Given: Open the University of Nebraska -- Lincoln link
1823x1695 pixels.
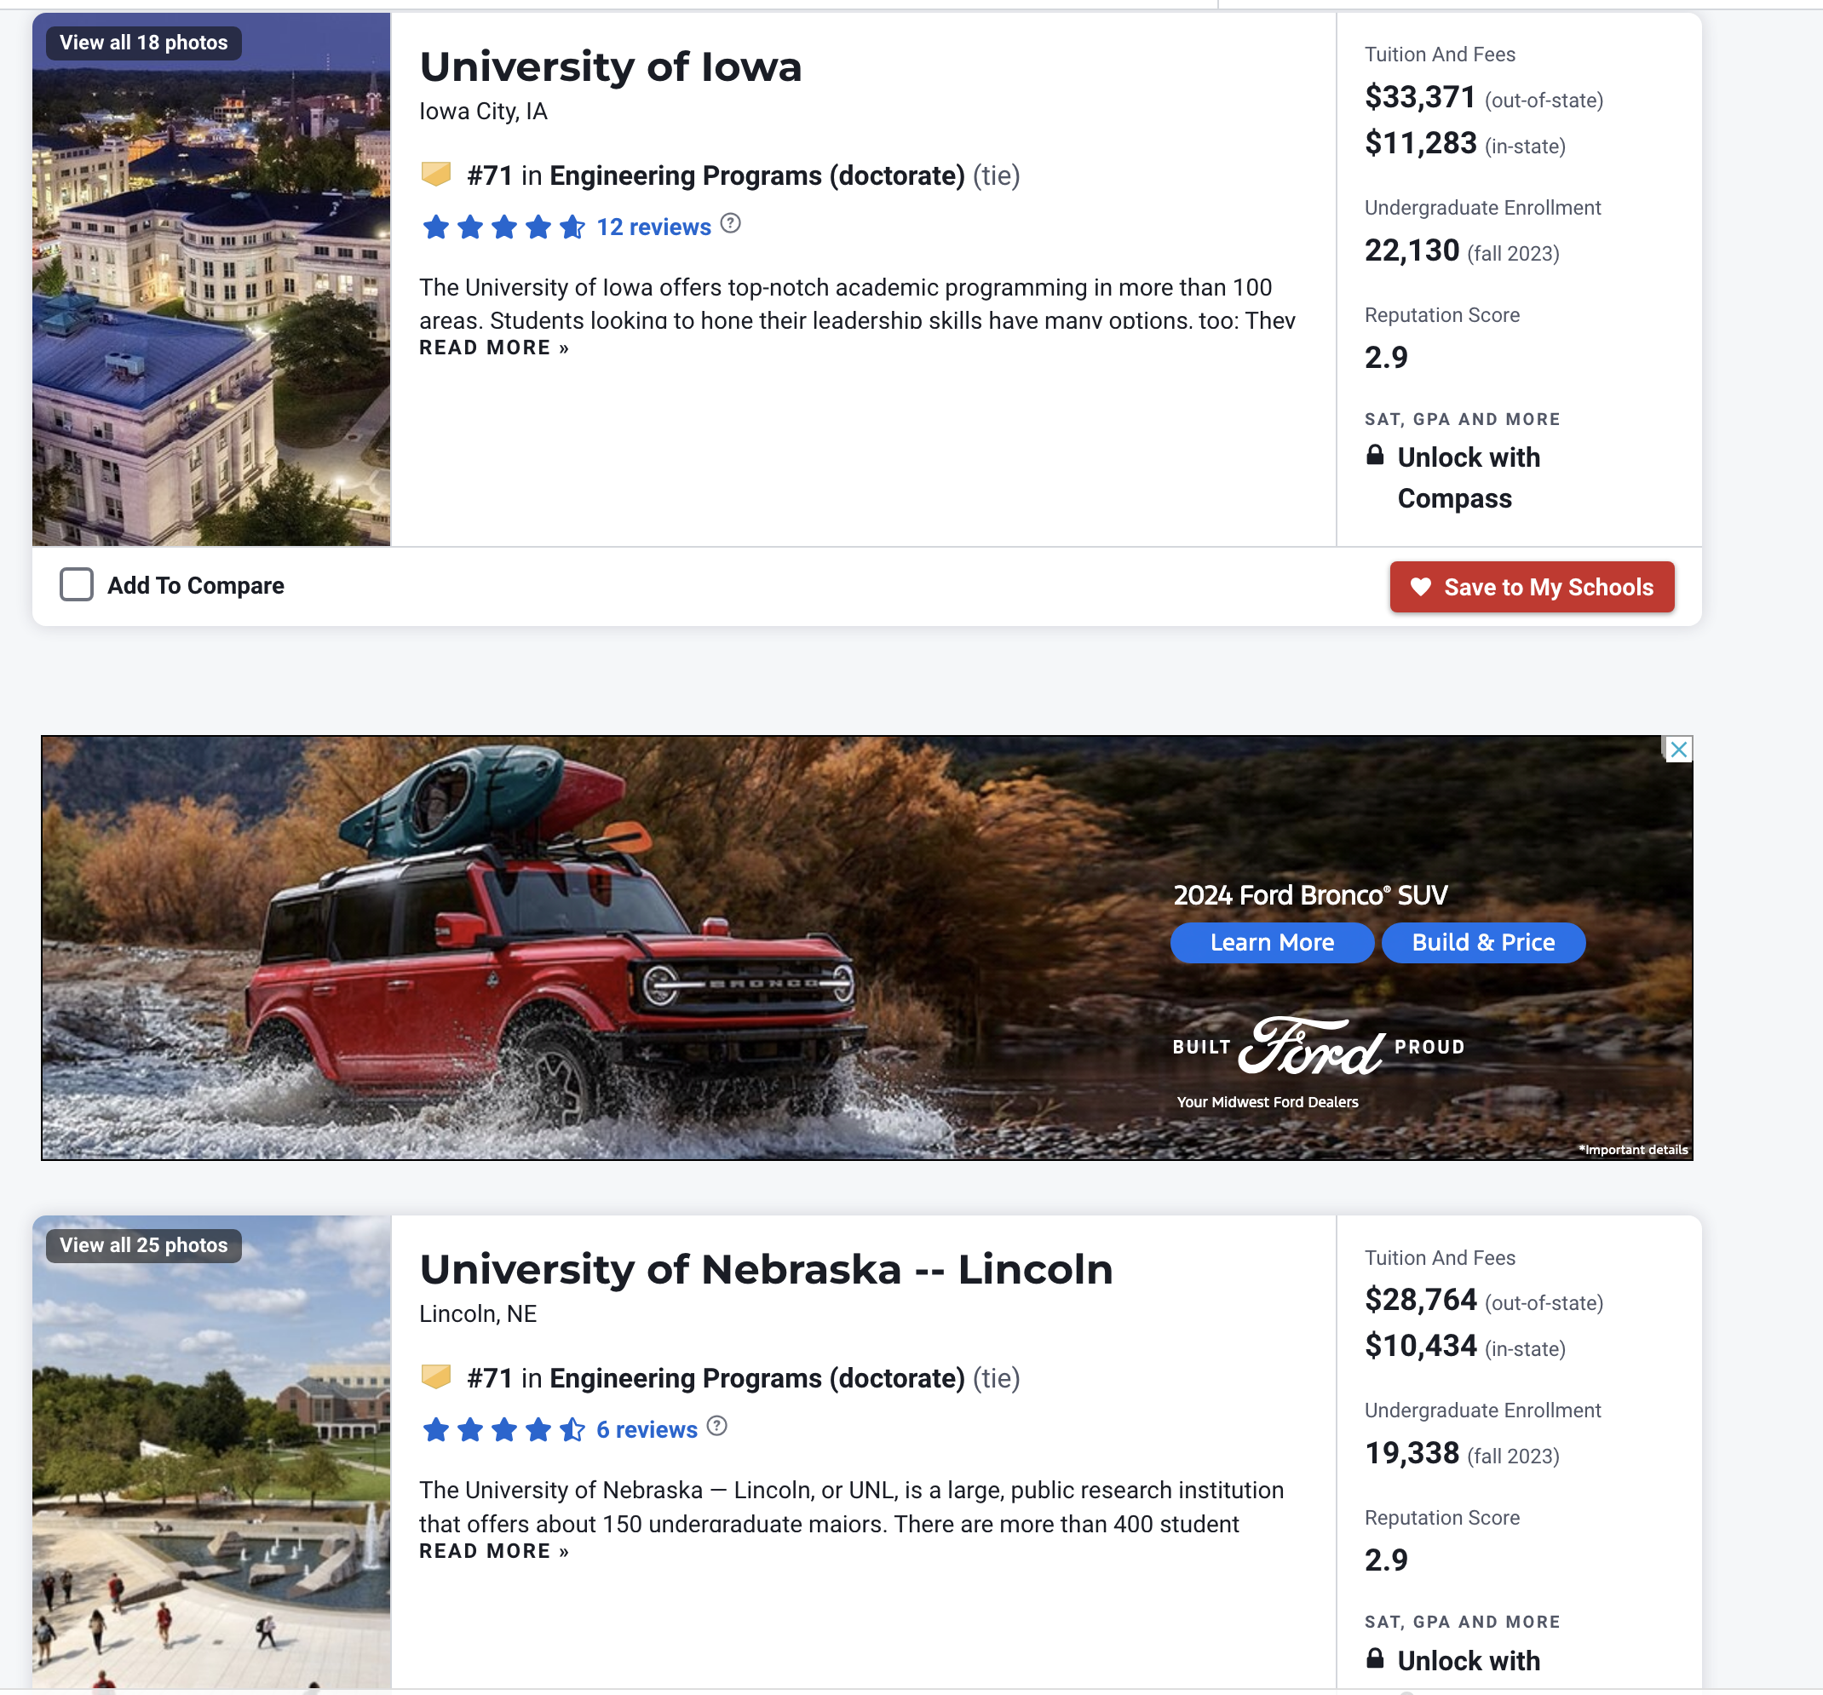Looking at the screenshot, I should (766, 1270).
